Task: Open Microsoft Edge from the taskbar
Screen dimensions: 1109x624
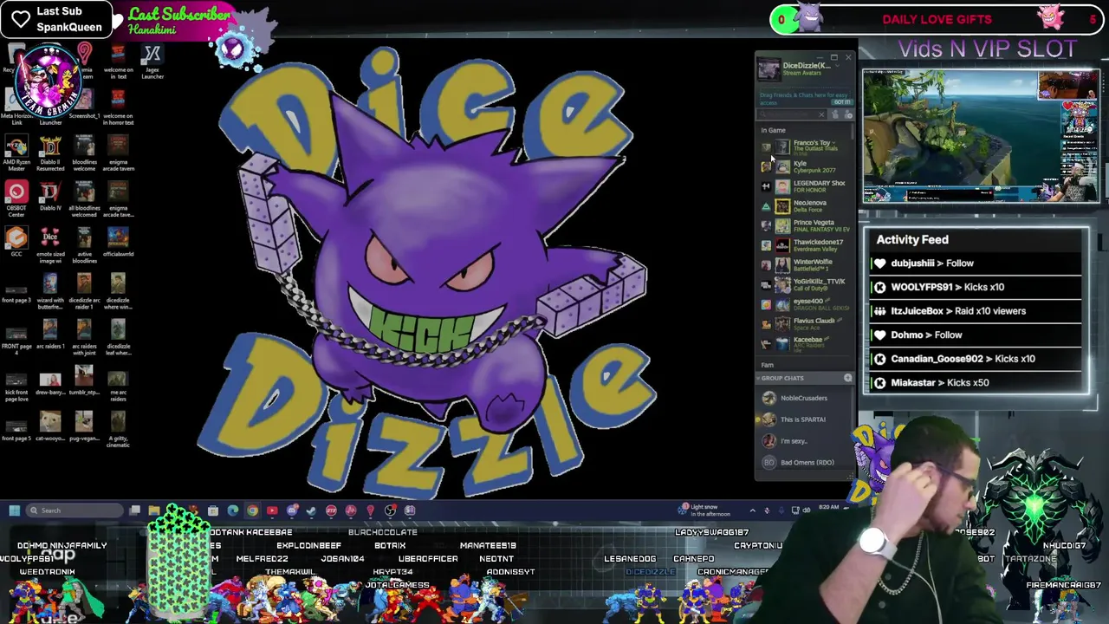Action: coord(232,510)
